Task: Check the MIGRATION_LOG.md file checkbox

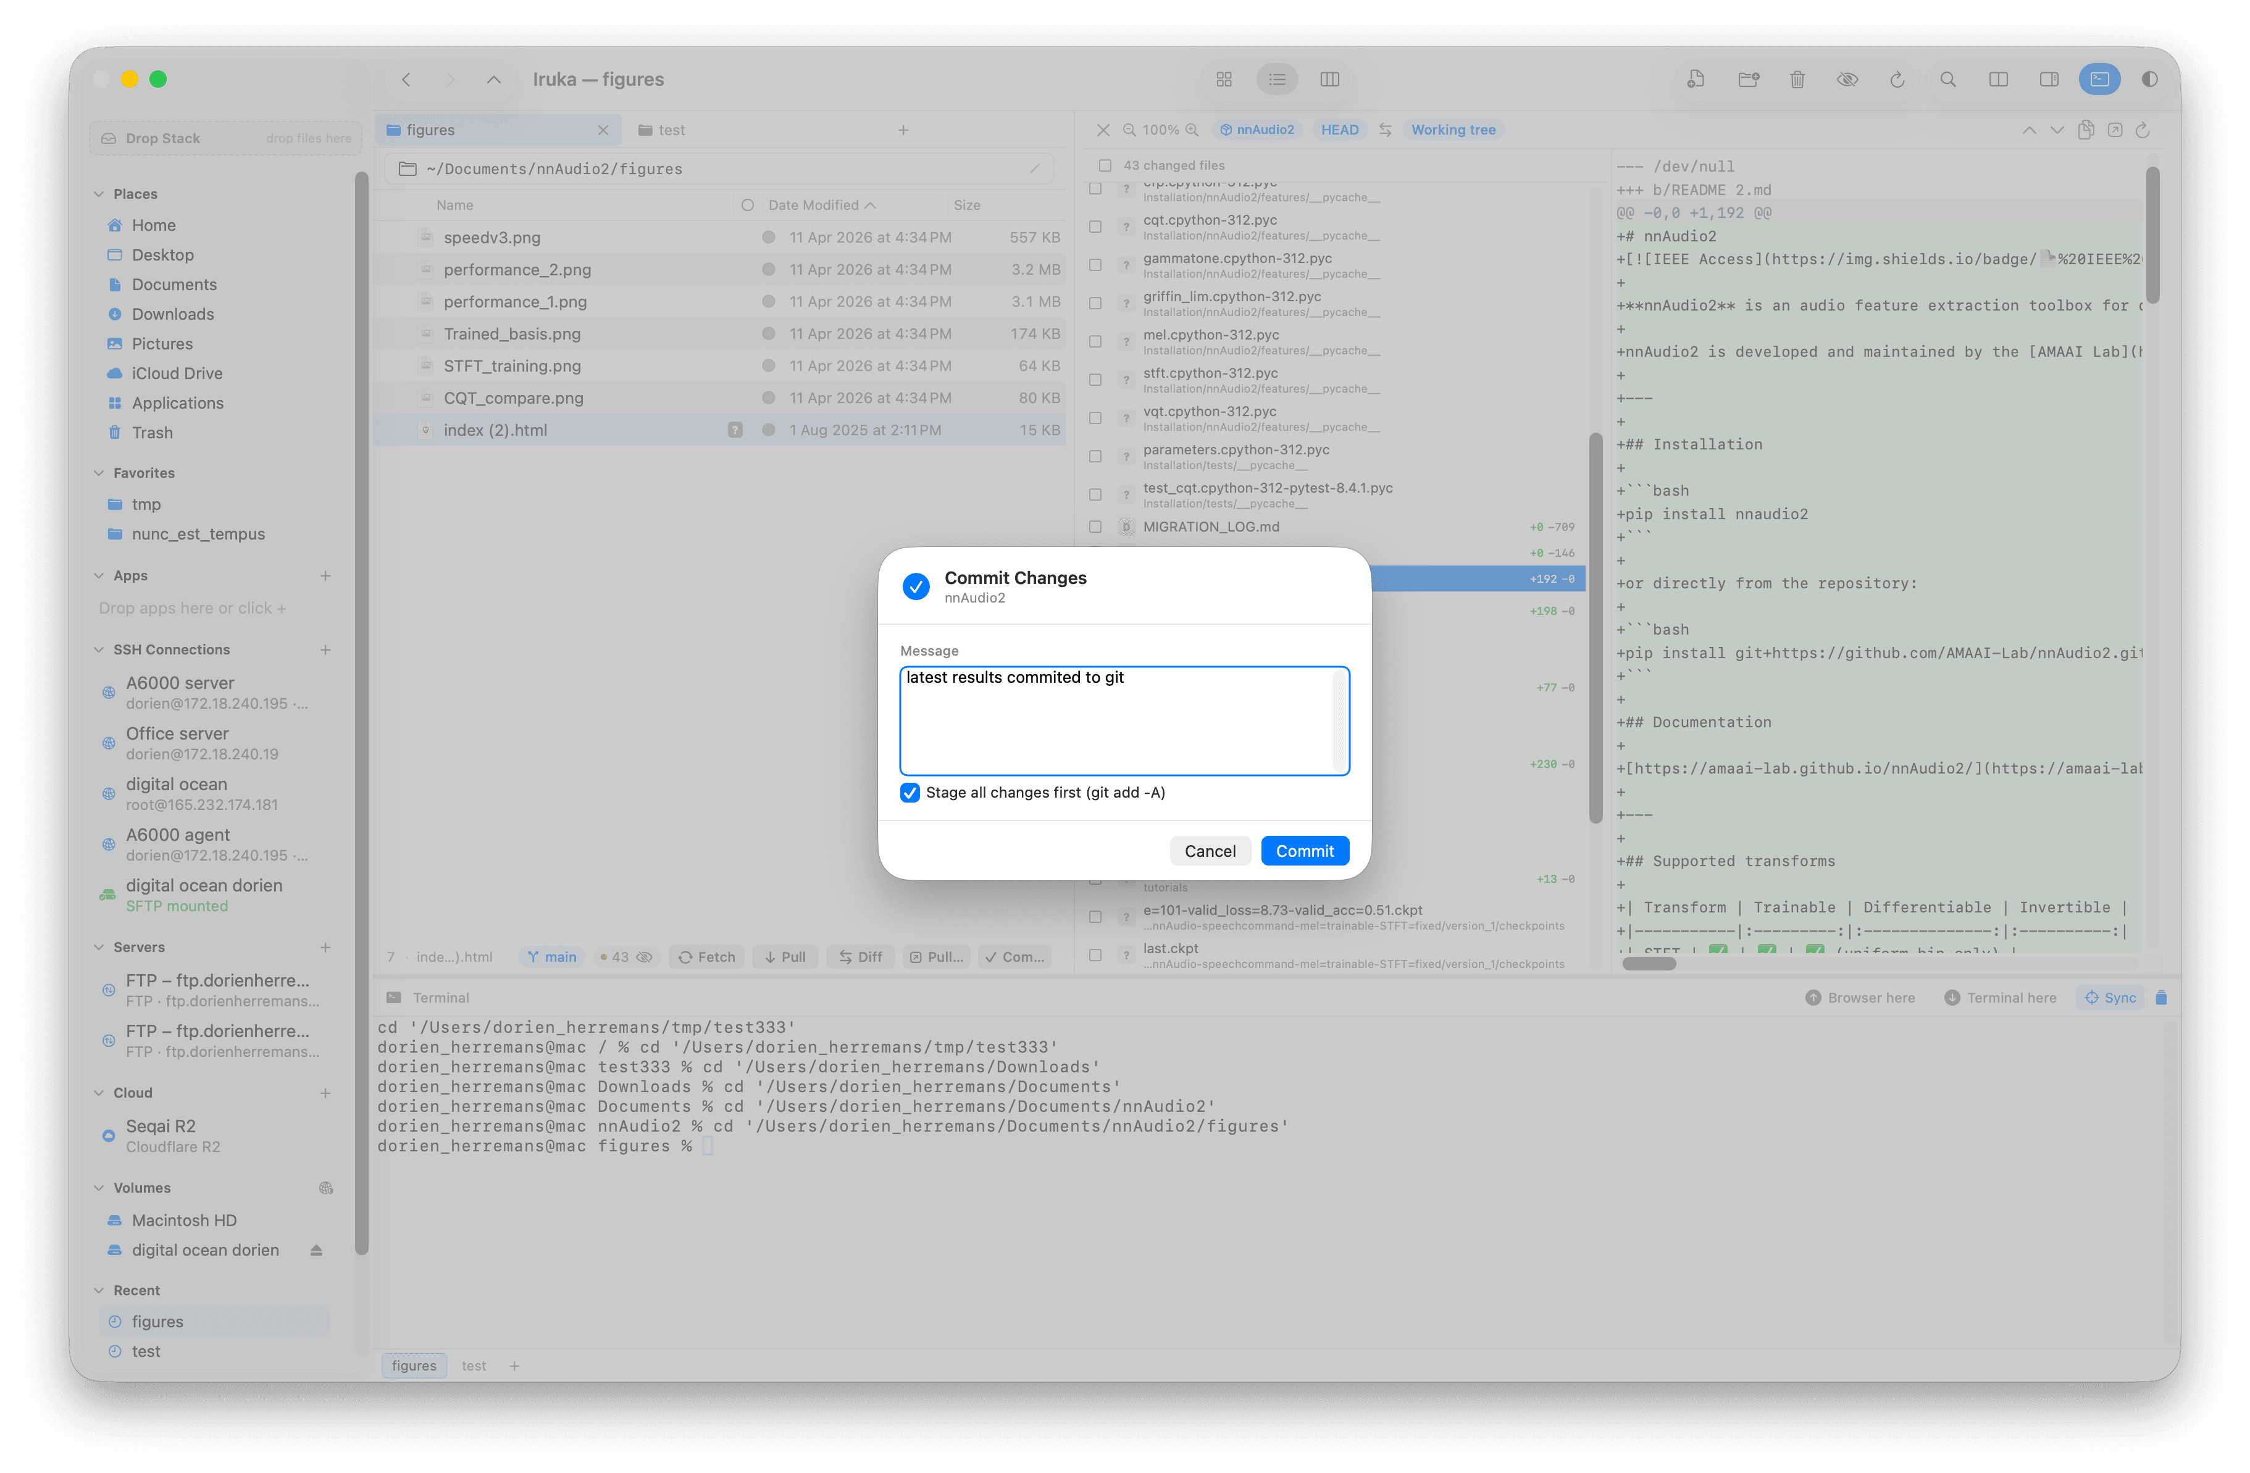Action: (x=1095, y=527)
